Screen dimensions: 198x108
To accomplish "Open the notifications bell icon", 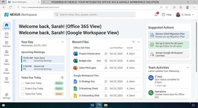I will click(x=156, y=15).
